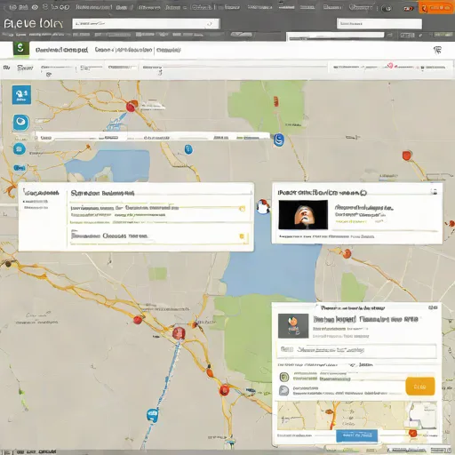Select the green circular icon in lower info card

(284, 377)
